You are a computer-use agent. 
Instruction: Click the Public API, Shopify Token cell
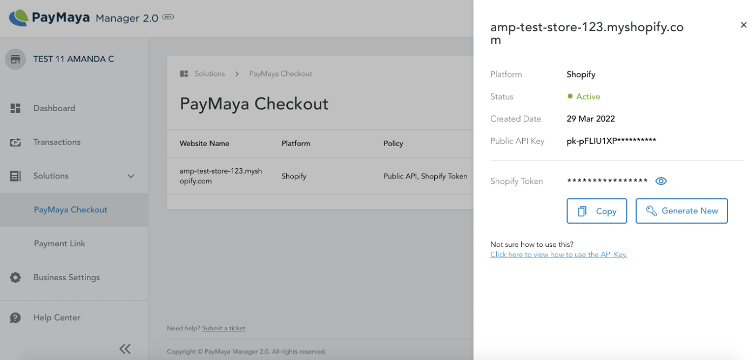pos(426,176)
